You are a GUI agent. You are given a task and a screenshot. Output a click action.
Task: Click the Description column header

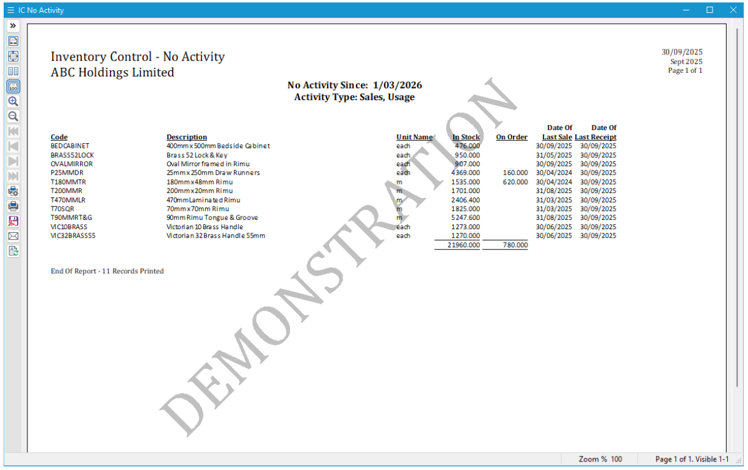click(x=187, y=137)
